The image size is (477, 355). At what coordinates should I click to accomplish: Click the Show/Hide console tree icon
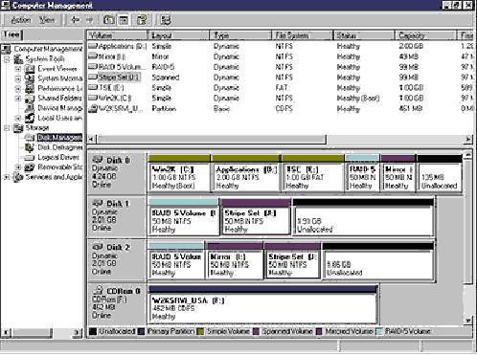(124, 20)
